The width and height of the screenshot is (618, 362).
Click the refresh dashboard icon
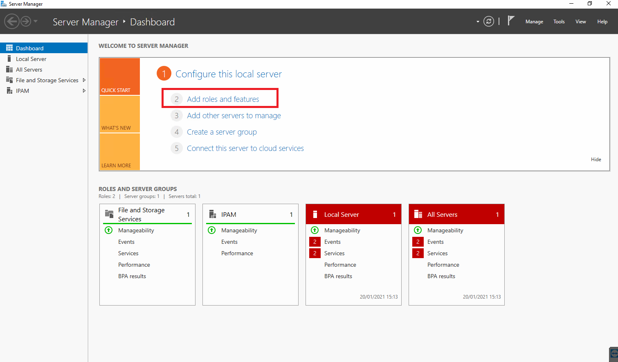[489, 21]
